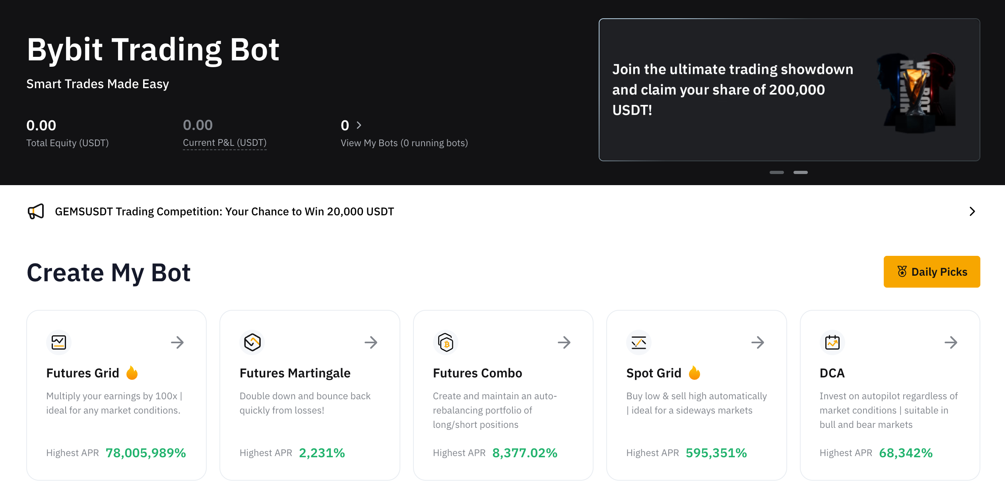Viewport: 1005px width, 495px height.
Task: Click the Spot Grid icon
Action: pos(639,342)
